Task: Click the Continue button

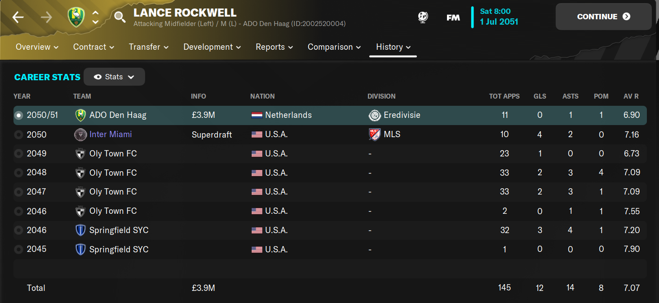Action: [603, 17]
